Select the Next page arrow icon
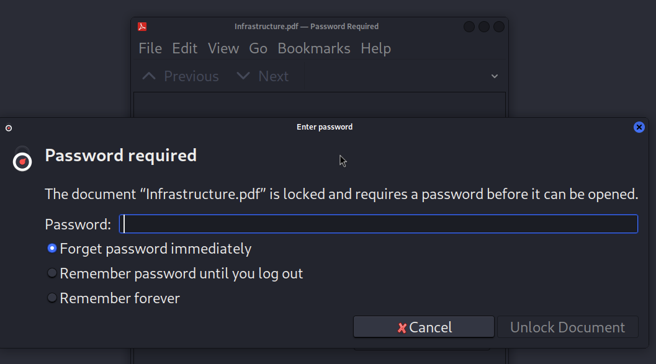The image size is (656, 364). [x=242, y=75]
